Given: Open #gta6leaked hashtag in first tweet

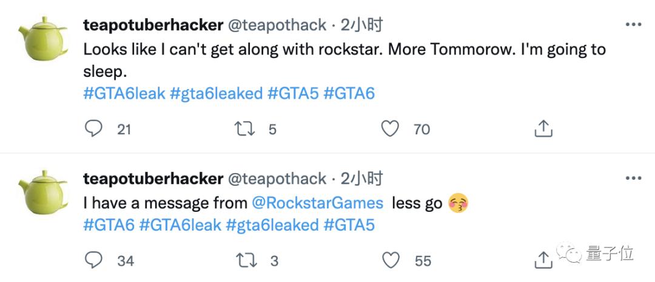Looking at the screenshot, I should pos(217,93).
